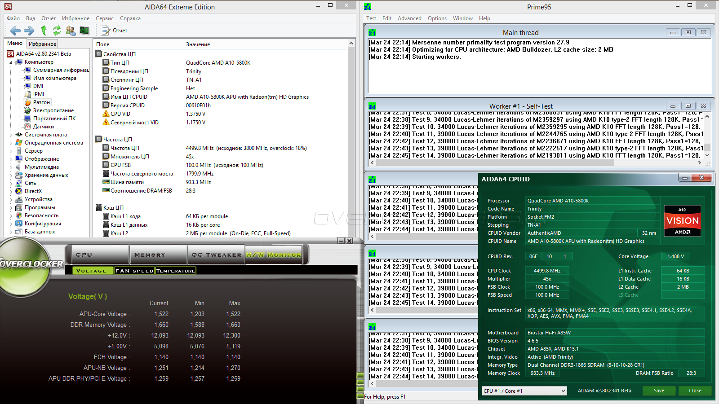This screenshot has height=404, width=719.
Task: Click the Отчёт report toolbar button
Action: (115, 31)
